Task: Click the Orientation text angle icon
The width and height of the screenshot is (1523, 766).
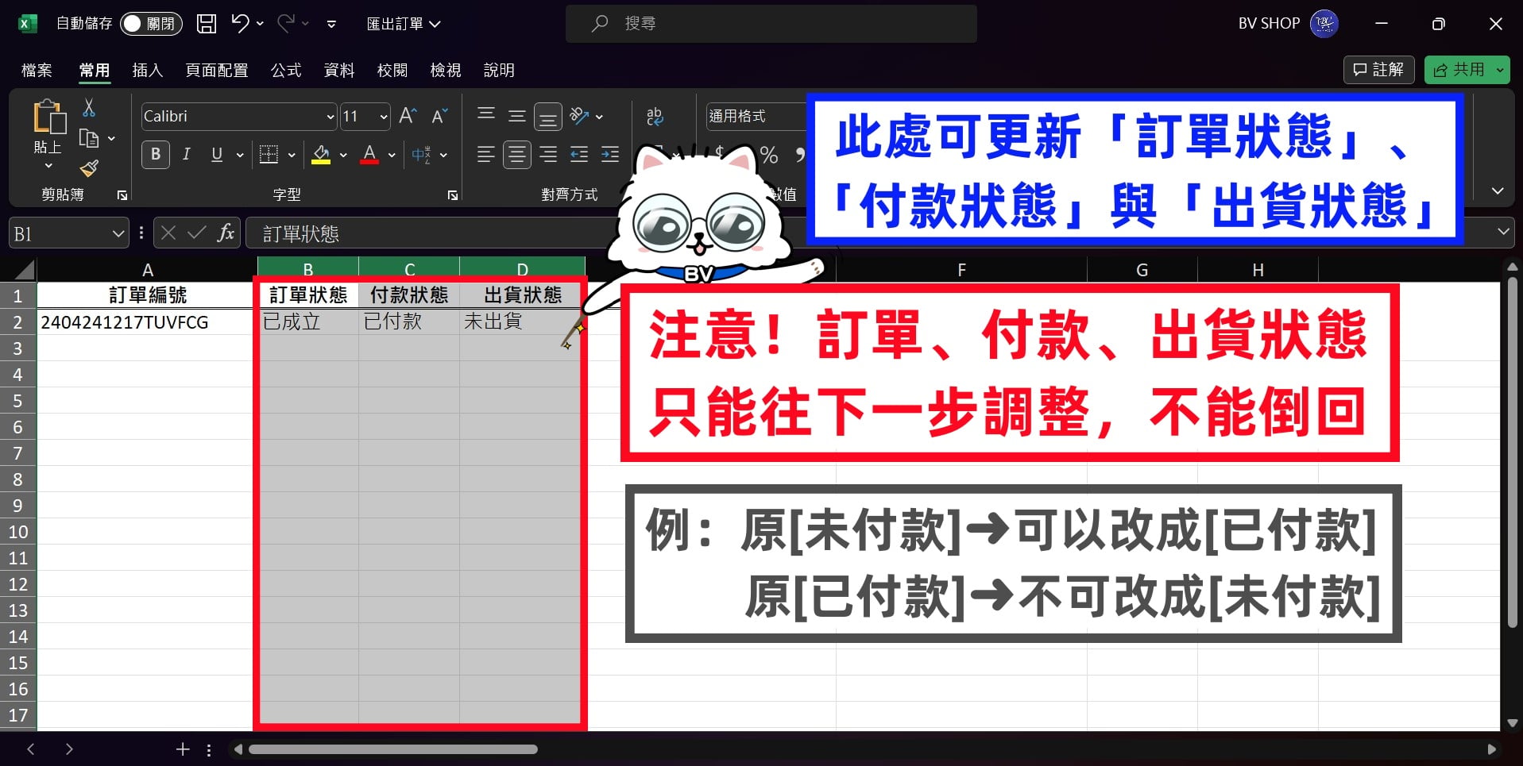Action: point(579,116)
